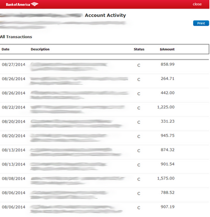This screenshot has height=217, width=210.
Task: Click the 788.52 transaction amount
Action: pyautogui.click(x=167, y=192)
